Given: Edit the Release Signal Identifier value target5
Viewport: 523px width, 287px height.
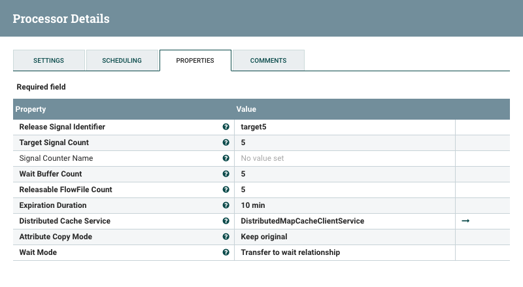Looking at the screenshot, I should pyautogui.click(x=344, y=127).
